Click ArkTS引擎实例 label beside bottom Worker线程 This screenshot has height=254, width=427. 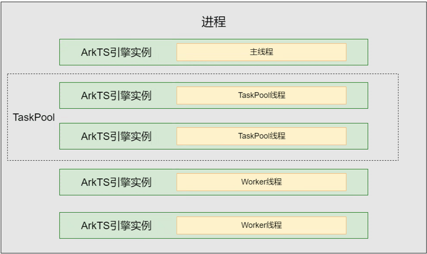[x=116, y=226]
